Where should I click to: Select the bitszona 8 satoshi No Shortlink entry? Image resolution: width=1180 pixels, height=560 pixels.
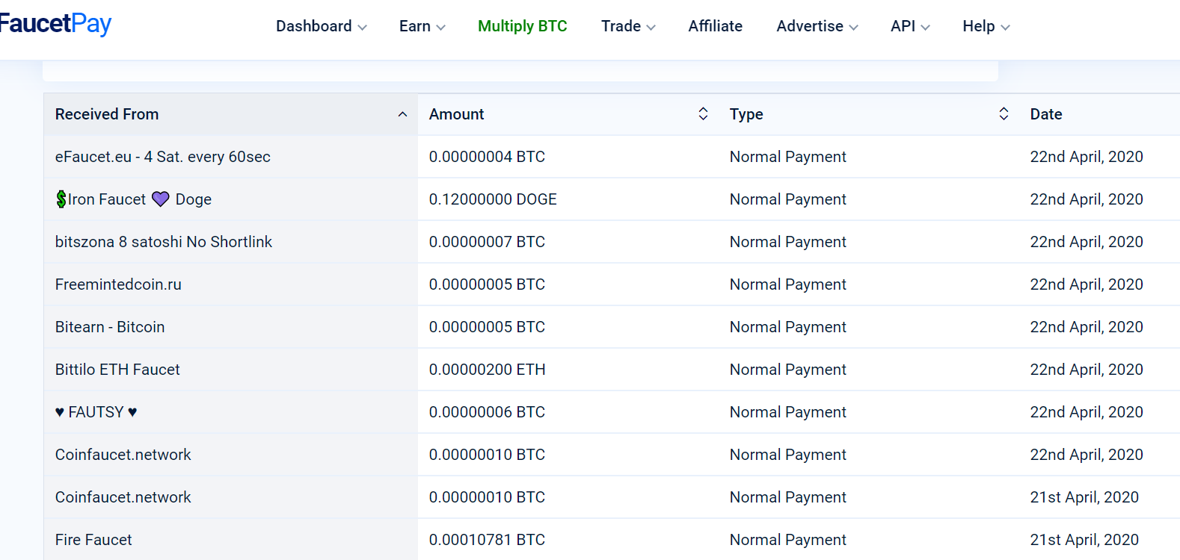pyautogui.click(x=164, y=242)
